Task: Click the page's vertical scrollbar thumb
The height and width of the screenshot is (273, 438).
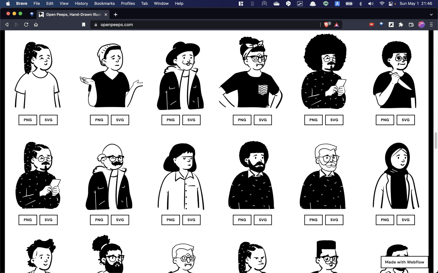Action: pos(436,141)
